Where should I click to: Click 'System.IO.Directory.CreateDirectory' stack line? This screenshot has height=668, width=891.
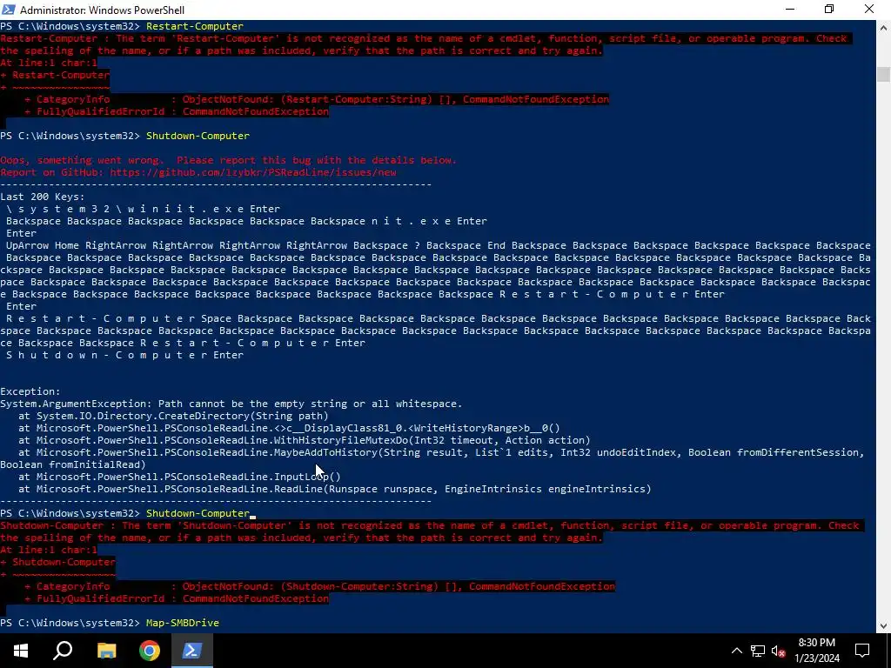(173, 416)
